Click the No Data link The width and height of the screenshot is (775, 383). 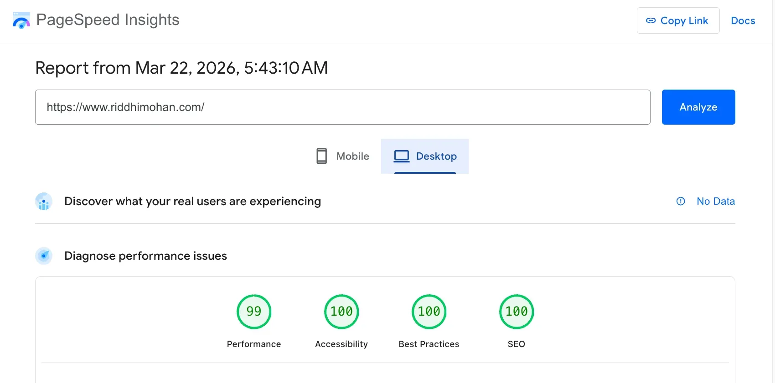tap(715, 201)
